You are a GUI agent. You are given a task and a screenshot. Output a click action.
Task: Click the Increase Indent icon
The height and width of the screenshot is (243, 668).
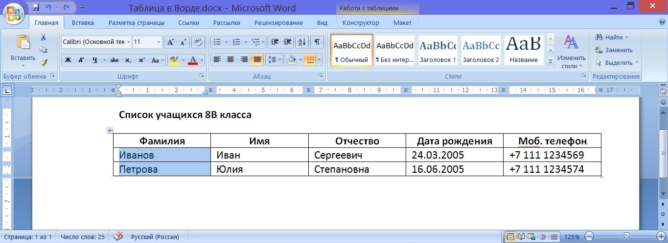tap(288, 42)
